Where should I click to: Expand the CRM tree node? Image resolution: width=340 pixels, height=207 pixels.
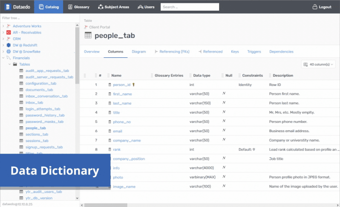coord(3,38)
